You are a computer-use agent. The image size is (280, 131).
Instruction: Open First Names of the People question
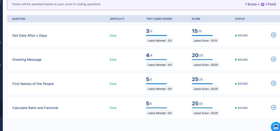pos(33,84)
